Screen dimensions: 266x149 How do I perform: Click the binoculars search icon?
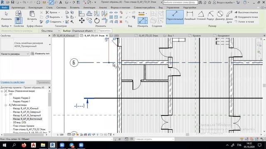click(x=200, y=2)
